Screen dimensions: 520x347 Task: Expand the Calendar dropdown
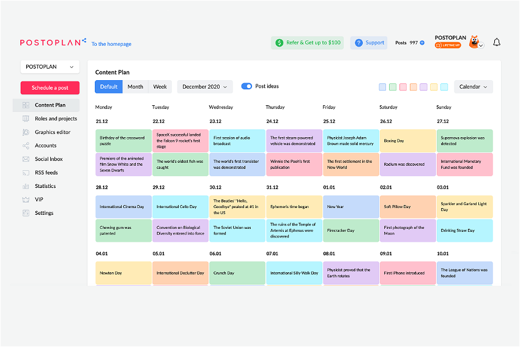473,87
